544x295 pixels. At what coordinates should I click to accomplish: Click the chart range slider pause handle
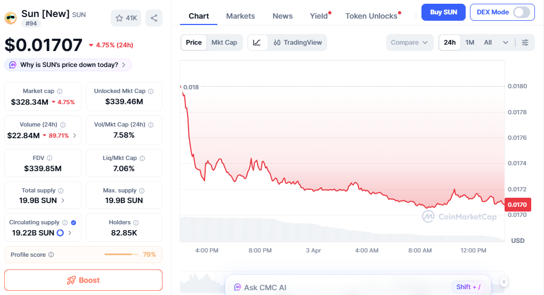[504, 282]
